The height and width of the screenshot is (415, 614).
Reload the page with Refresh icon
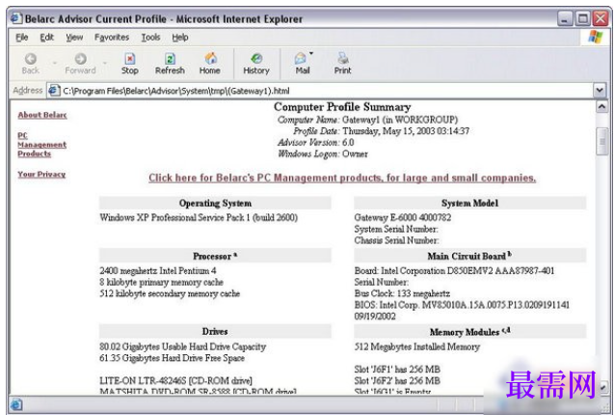[170, 59]
